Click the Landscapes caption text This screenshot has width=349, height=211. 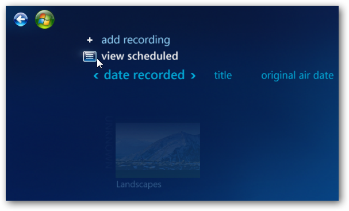tap(139, 185)
